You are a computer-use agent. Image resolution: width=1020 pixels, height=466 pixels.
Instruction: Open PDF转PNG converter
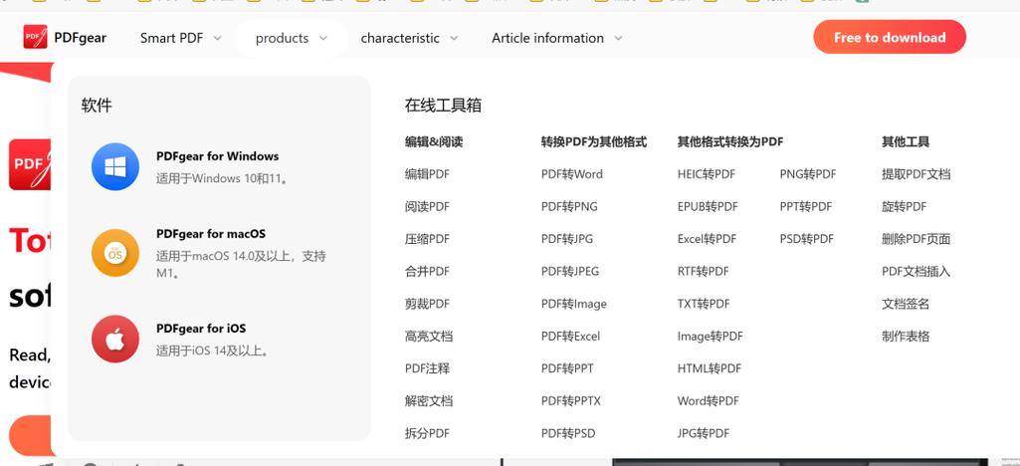pyautogui.click(x=569, y=207)
